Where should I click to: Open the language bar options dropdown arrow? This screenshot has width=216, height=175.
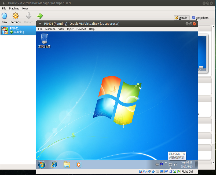click(x=166, y=165)
